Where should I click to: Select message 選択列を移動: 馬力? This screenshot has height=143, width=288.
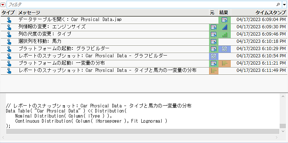(40, 41)
